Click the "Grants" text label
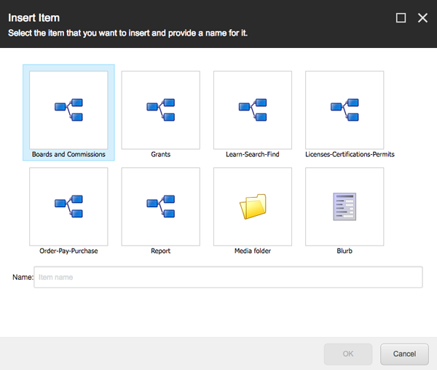 (x=160, y=154)
